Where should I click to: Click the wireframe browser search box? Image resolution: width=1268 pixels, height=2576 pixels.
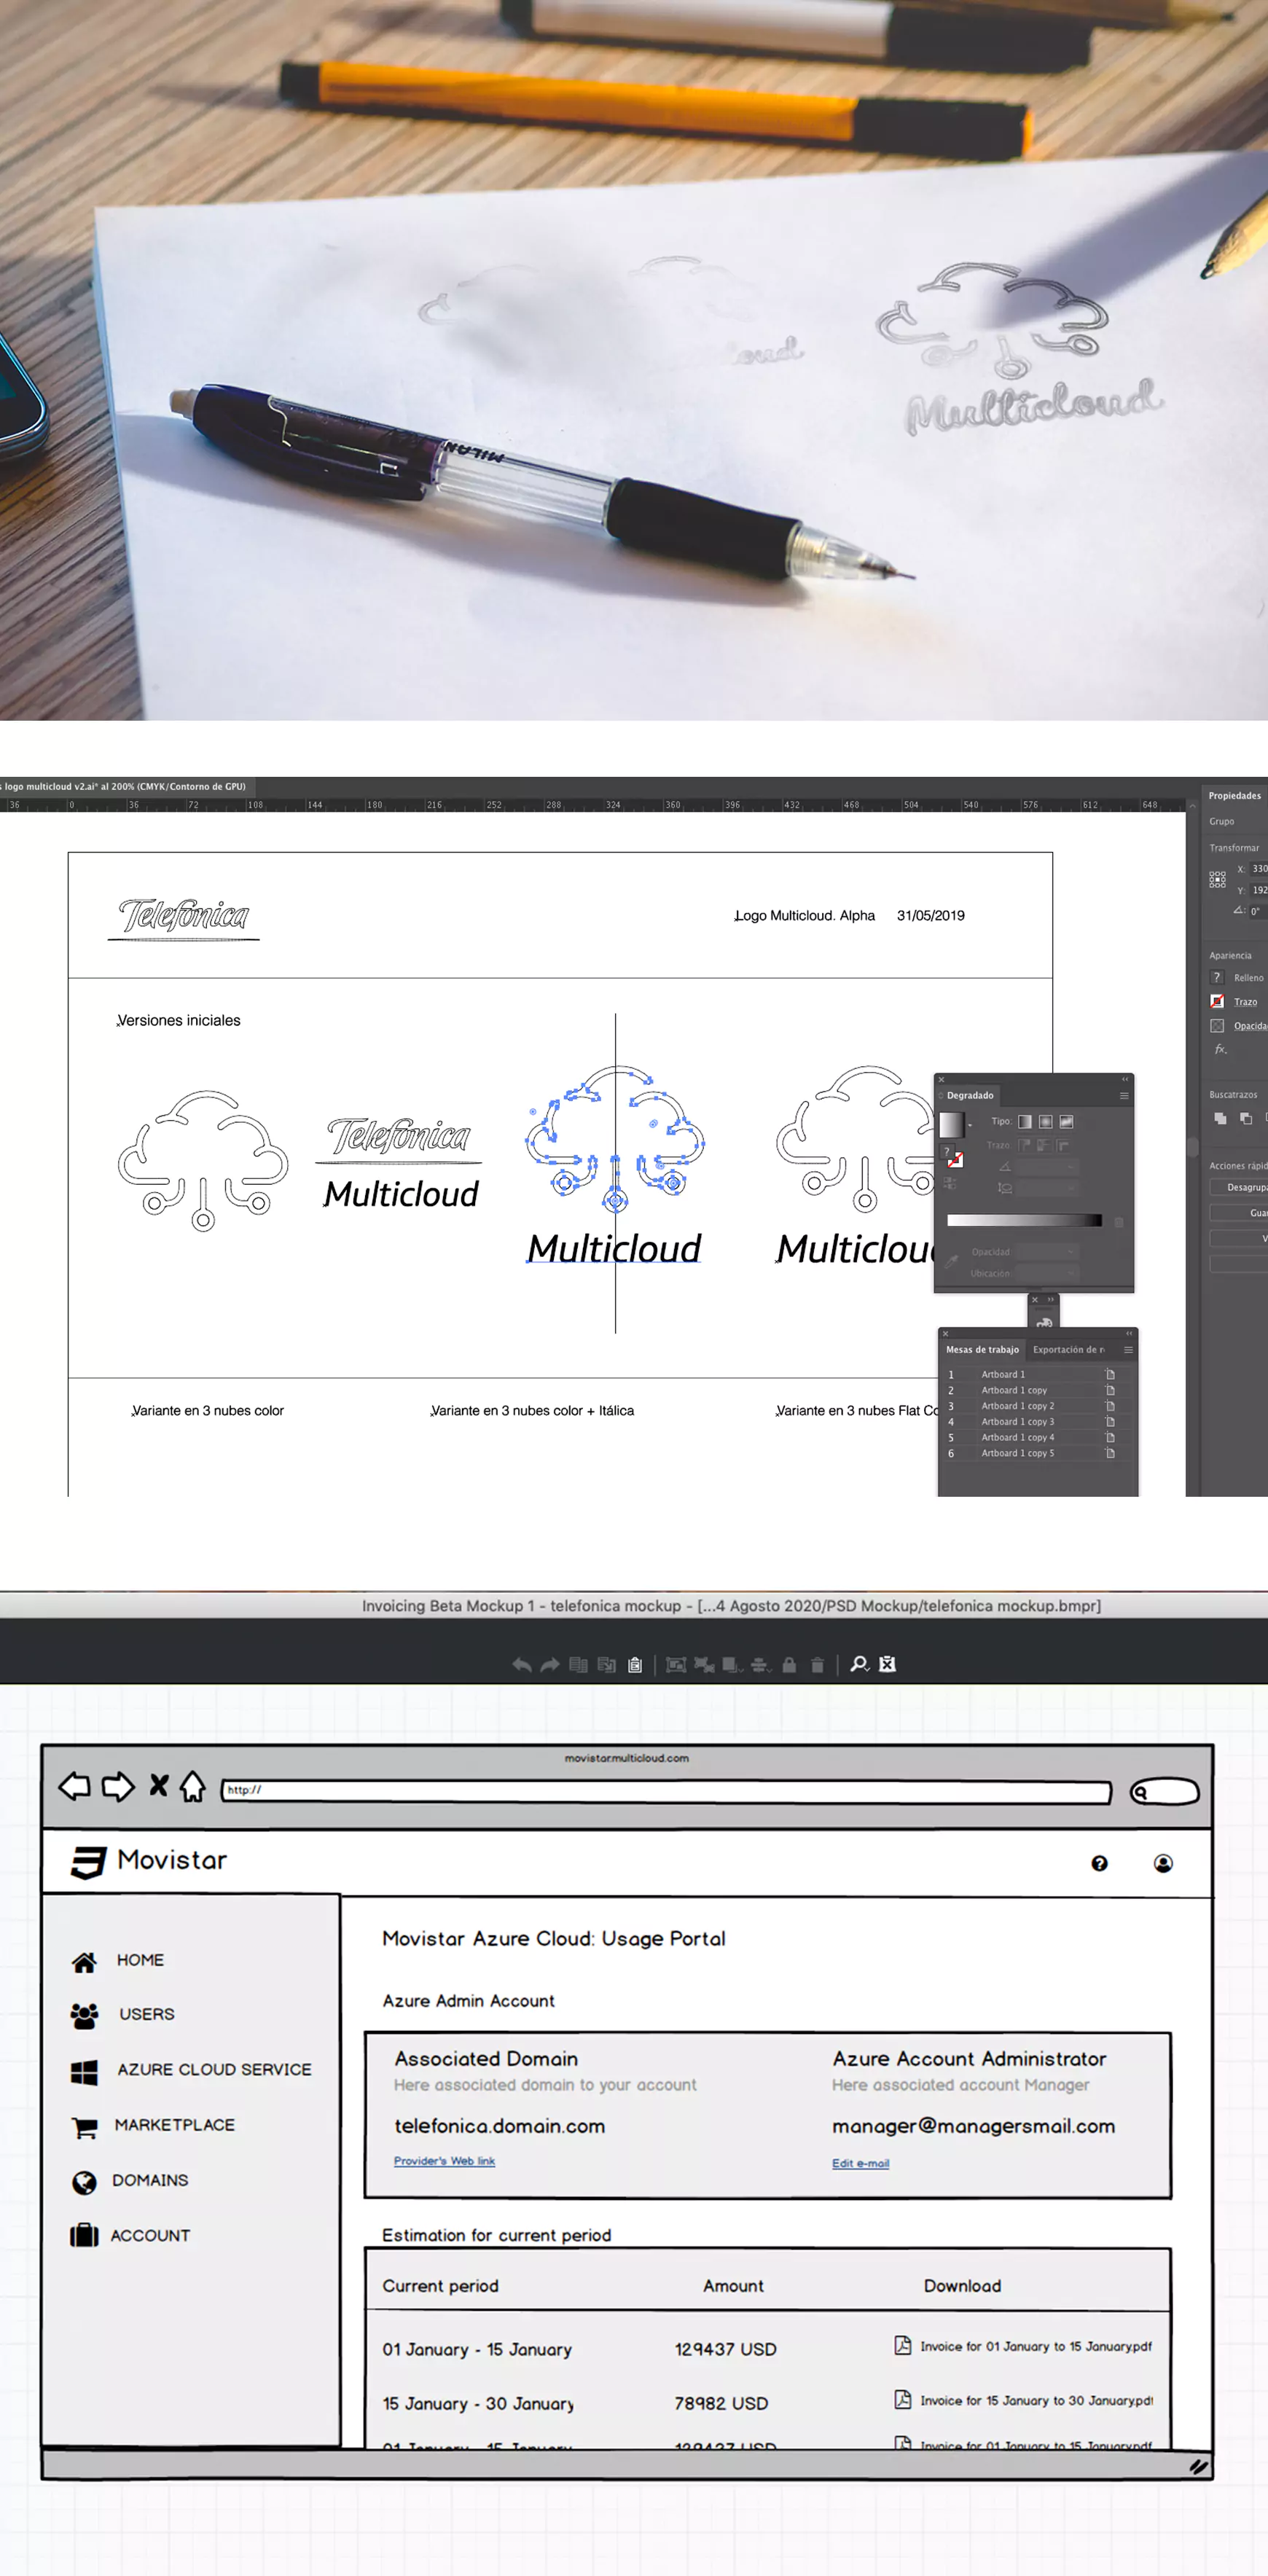[x=1165, y=1792]
